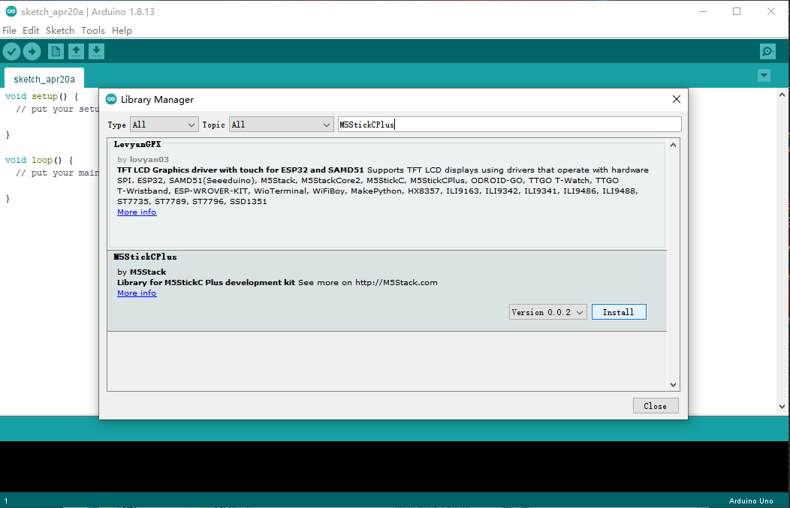790x508 pixels.
Task: Open the Serial Monitor icon
Action: point(767,51)
